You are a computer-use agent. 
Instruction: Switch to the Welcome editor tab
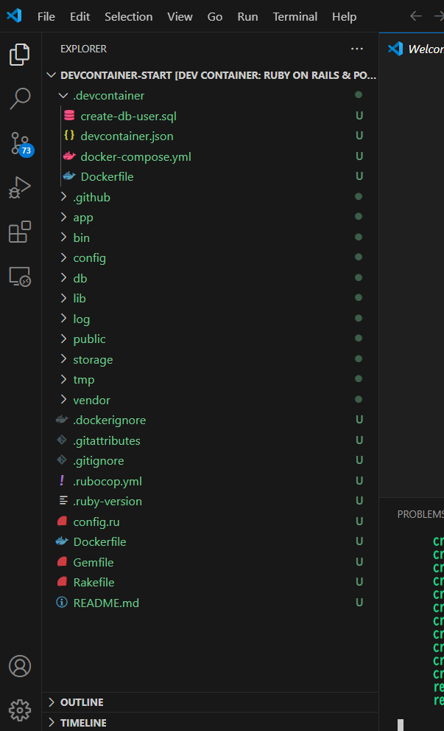[415, 49]
